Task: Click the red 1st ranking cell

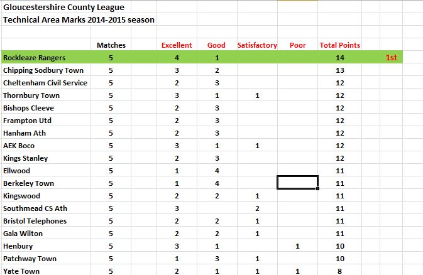Action: 391,57
